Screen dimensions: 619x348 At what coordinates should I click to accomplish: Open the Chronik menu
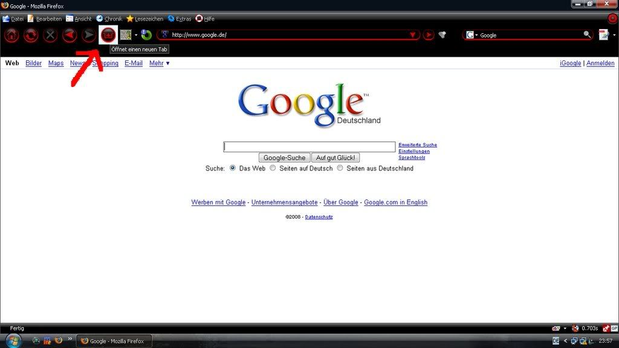[109, 19]
